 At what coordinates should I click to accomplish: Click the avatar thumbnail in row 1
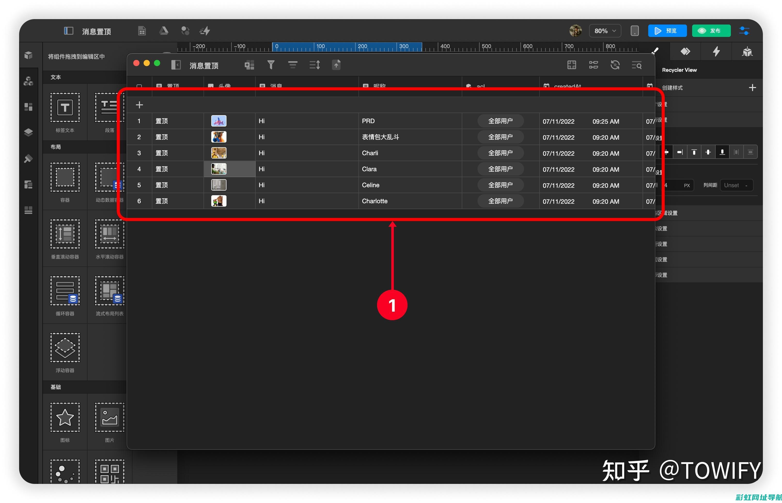[218, 121]
